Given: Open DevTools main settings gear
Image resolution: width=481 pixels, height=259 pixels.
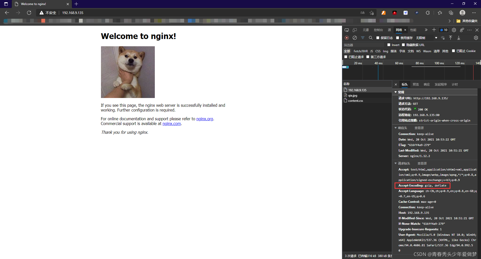Looking at the screenshot, I should [454, 30].
